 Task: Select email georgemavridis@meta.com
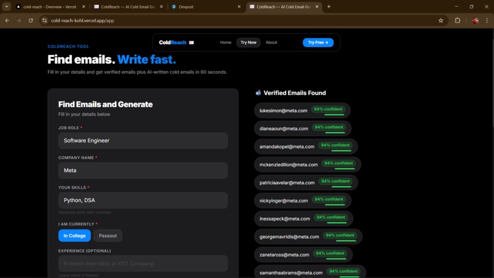tap(289, 237)
